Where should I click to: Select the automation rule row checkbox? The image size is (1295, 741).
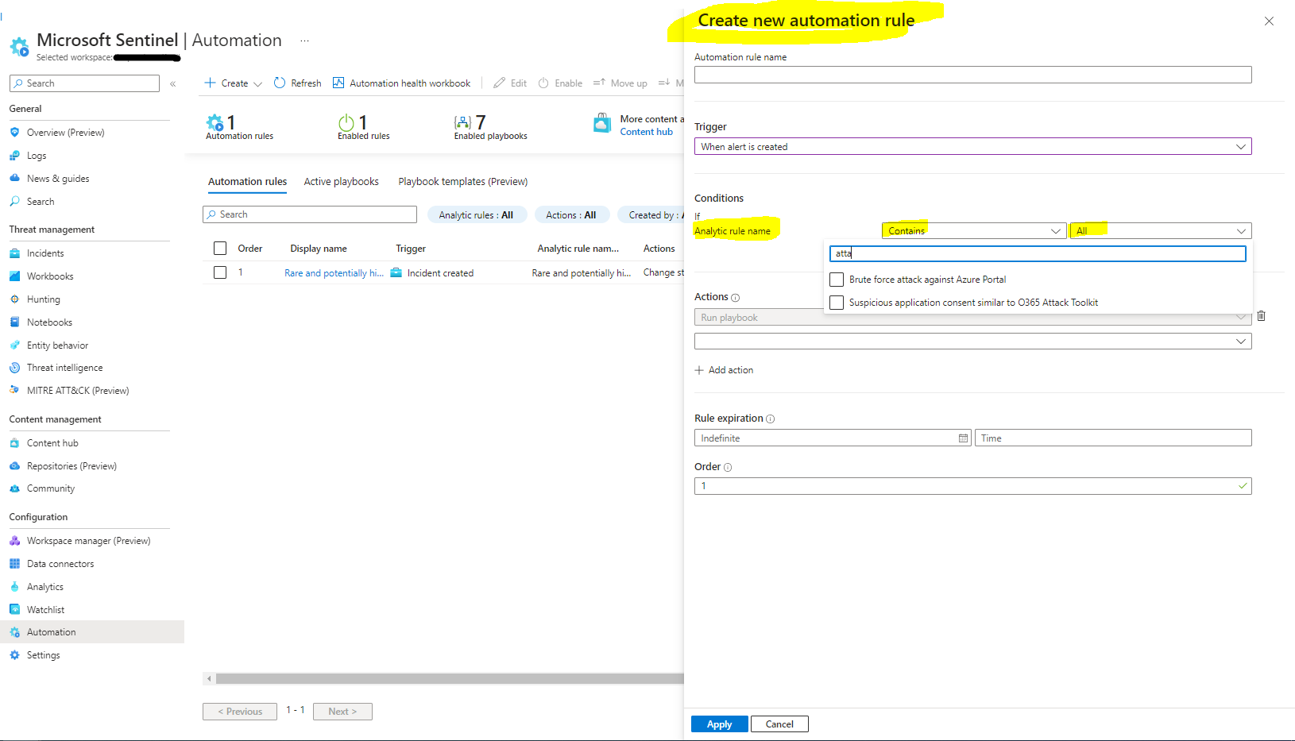[220, 272]
